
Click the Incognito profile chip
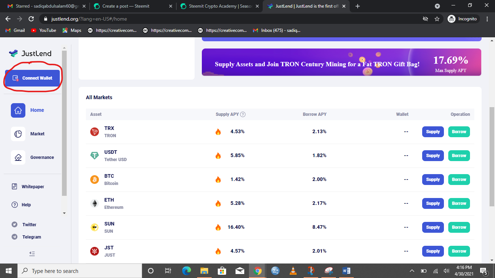[463, 19]
